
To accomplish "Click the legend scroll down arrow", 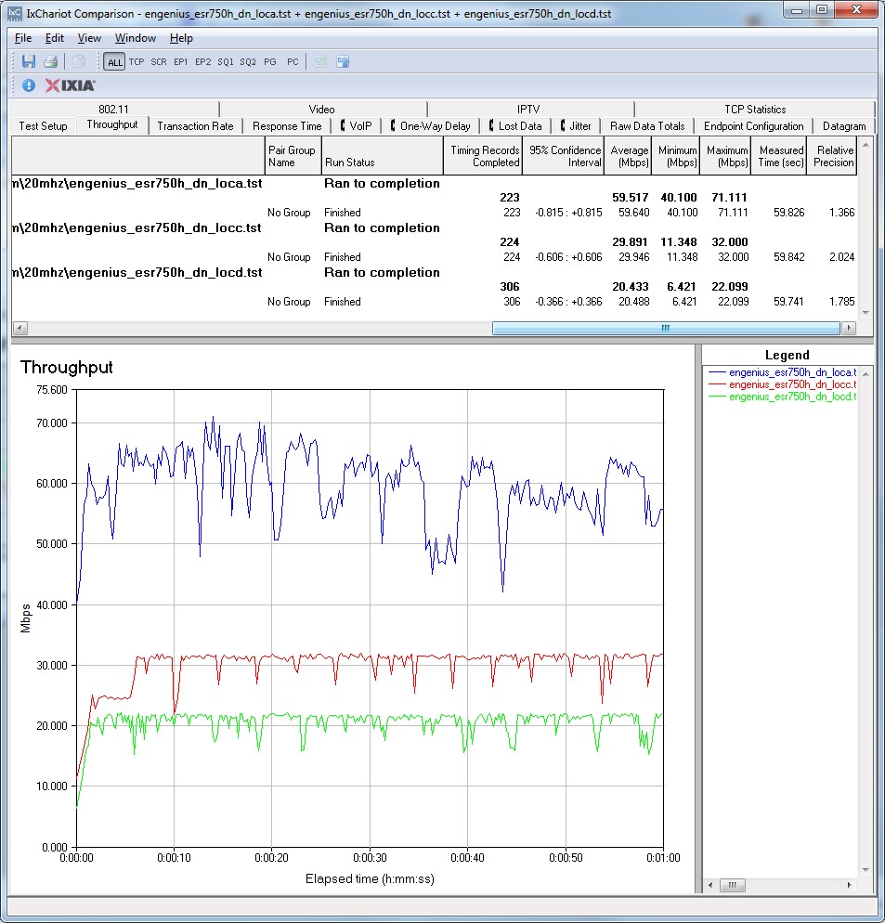I will (865, 869).
